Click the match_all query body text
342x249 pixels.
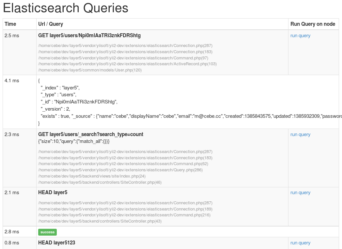point(74,142)
